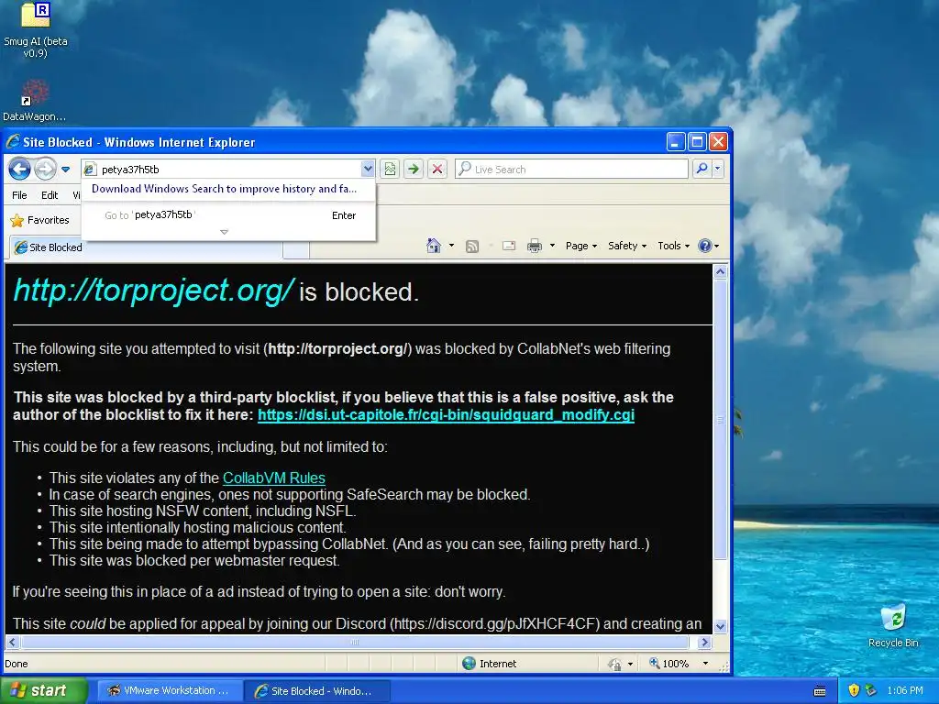Image resolution: width=939 pixels, height=704 pixels.
Task: Click Site Blocked taskbar button
Action: point(316,691)
